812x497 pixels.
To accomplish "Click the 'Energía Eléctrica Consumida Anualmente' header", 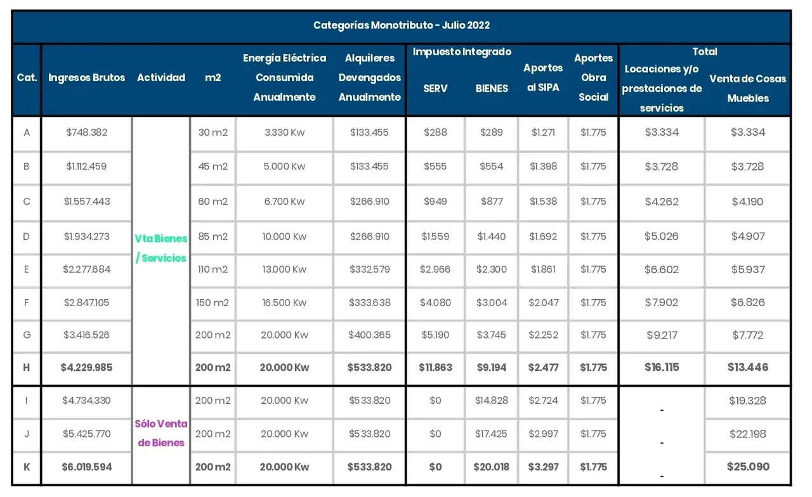I will (284, 77).
